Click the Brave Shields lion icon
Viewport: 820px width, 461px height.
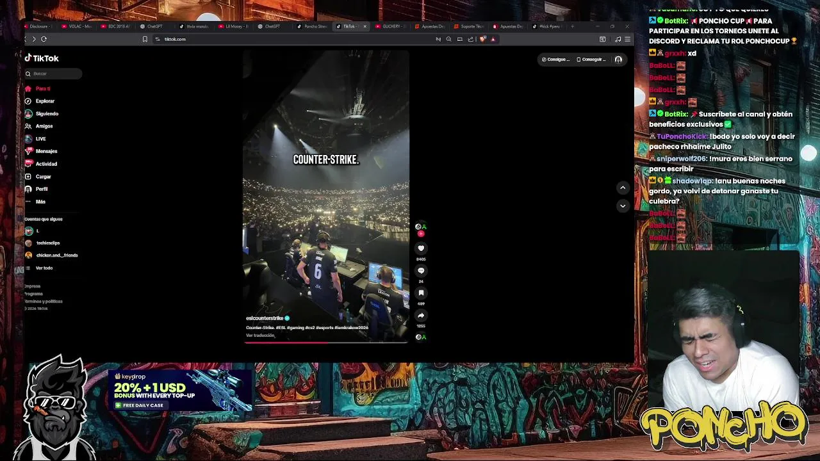(482, 39)
